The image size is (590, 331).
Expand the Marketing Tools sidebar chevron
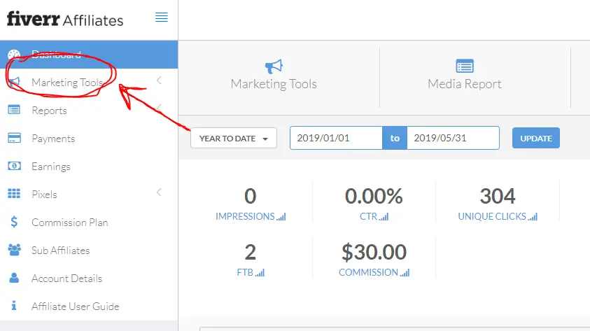(159, 80)
